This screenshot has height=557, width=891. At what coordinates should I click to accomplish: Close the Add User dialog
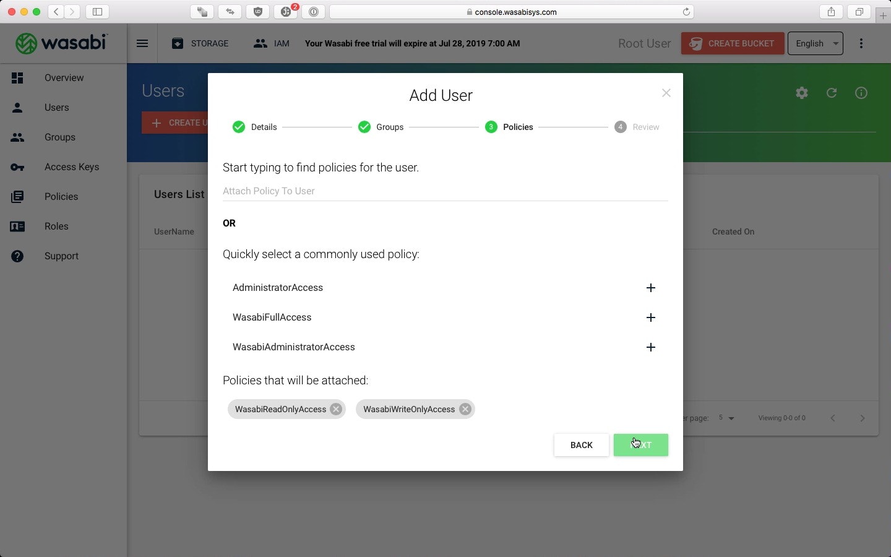click(x=666, y=93)
